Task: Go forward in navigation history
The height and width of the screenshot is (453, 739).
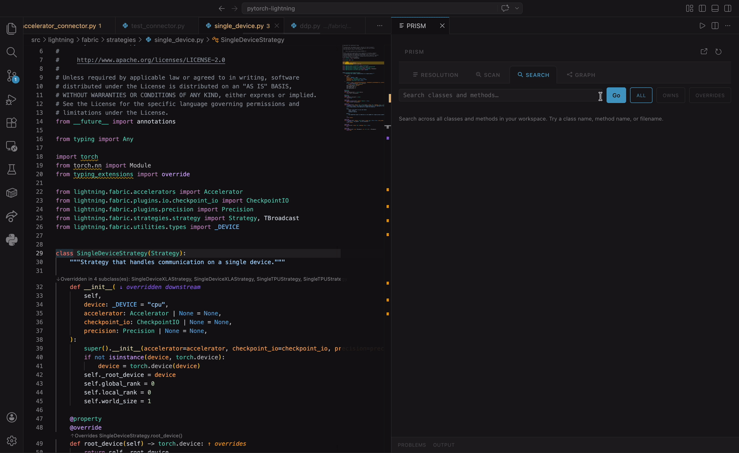Action: pyautogui.click(x=235, y=8)
